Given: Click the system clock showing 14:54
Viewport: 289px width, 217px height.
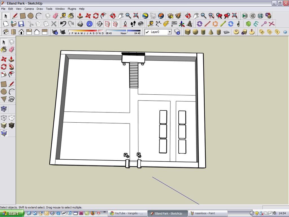Looking at the screenshot, I should 282,213.
